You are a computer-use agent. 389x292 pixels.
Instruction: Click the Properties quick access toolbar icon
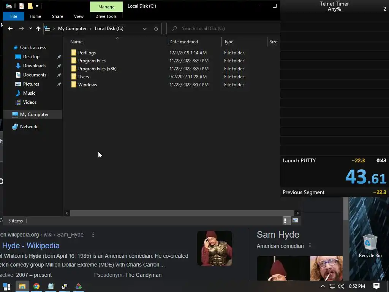click(x=22, y=6)
